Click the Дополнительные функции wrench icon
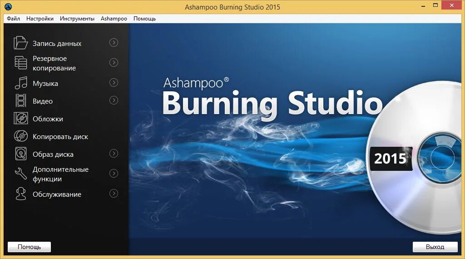 21,174
